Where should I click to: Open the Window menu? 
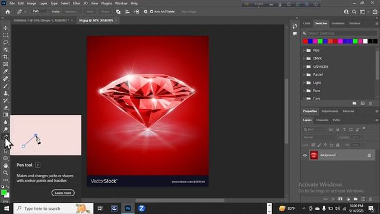coord(121,4)
